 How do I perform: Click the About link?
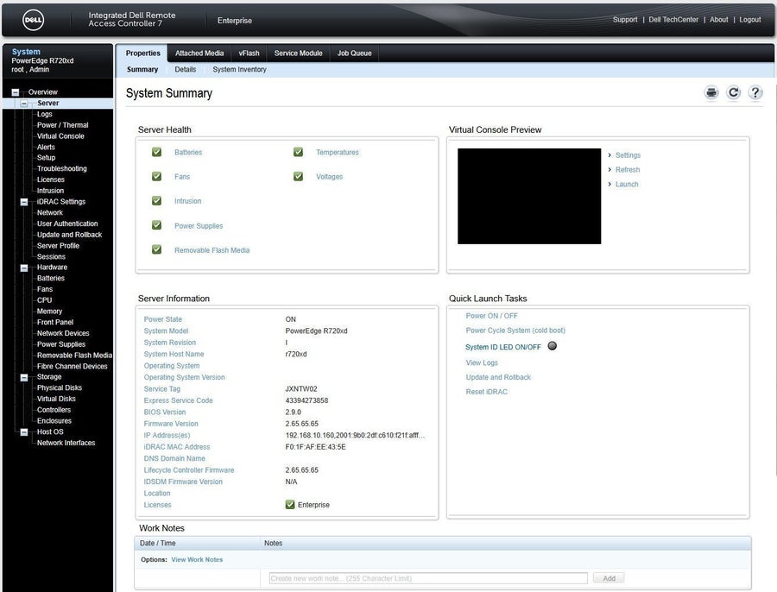pyautogui.click(x=719, y=20)
